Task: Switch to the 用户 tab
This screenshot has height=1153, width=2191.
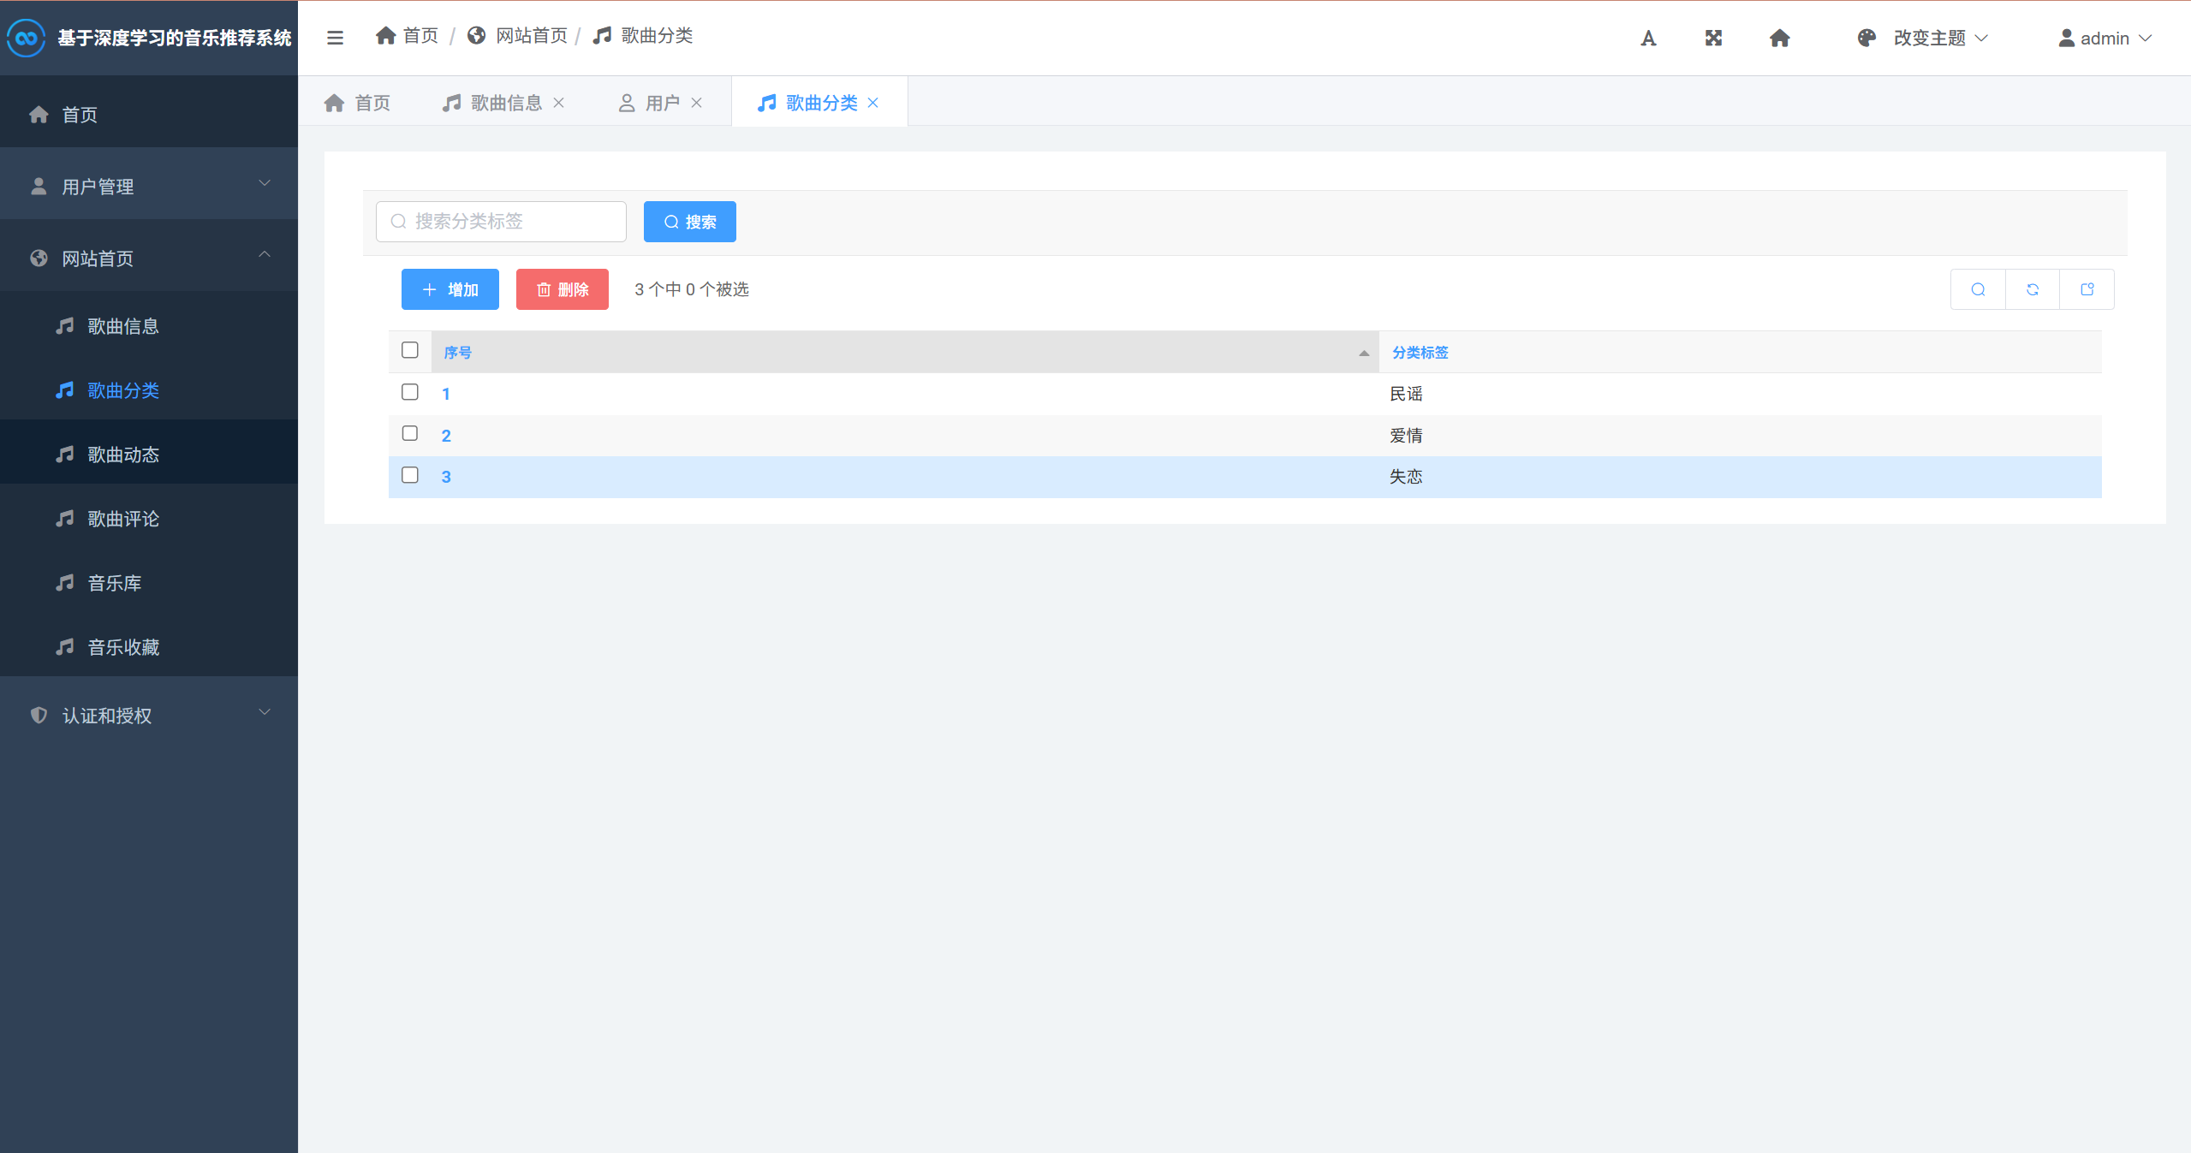Action: coord(661,103)
